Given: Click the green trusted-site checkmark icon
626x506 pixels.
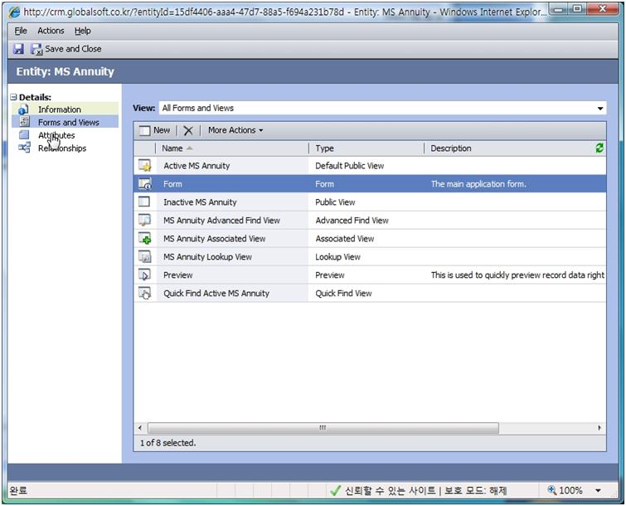Looking at the screenshot, I should point(335,490).
